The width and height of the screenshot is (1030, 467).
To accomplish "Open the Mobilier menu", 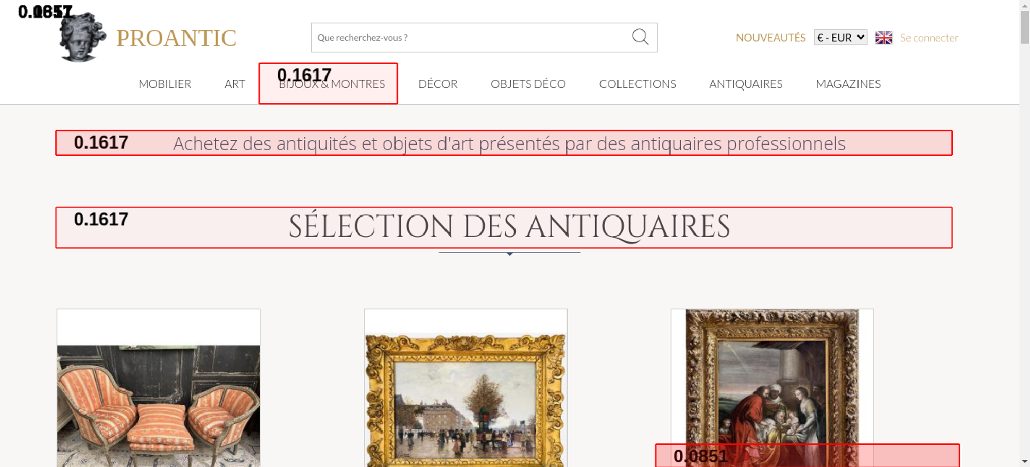I will pyautogui.click(x=165, y=84).
